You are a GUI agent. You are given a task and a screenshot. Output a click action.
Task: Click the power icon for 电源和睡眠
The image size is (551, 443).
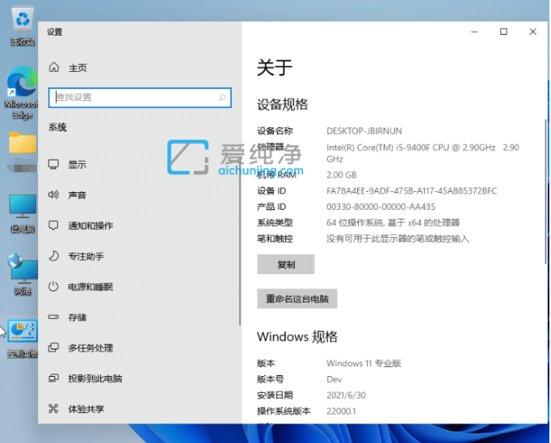pos(54,286)
